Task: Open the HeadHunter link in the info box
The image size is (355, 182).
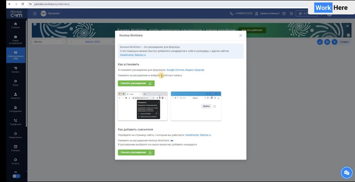Action: (x=127, y=55)
